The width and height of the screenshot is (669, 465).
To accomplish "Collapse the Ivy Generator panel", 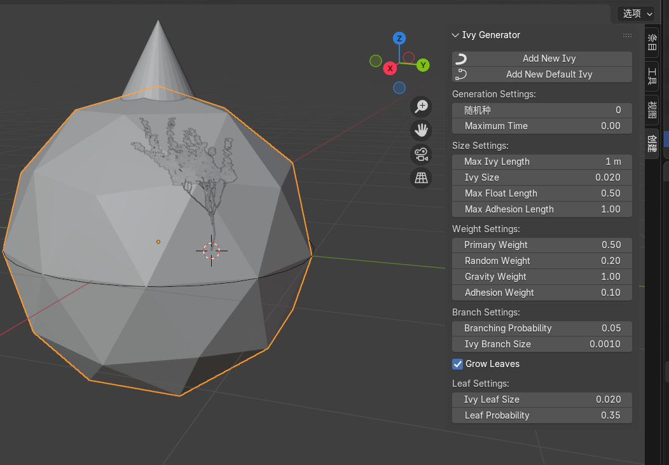I will pos(455,35).
